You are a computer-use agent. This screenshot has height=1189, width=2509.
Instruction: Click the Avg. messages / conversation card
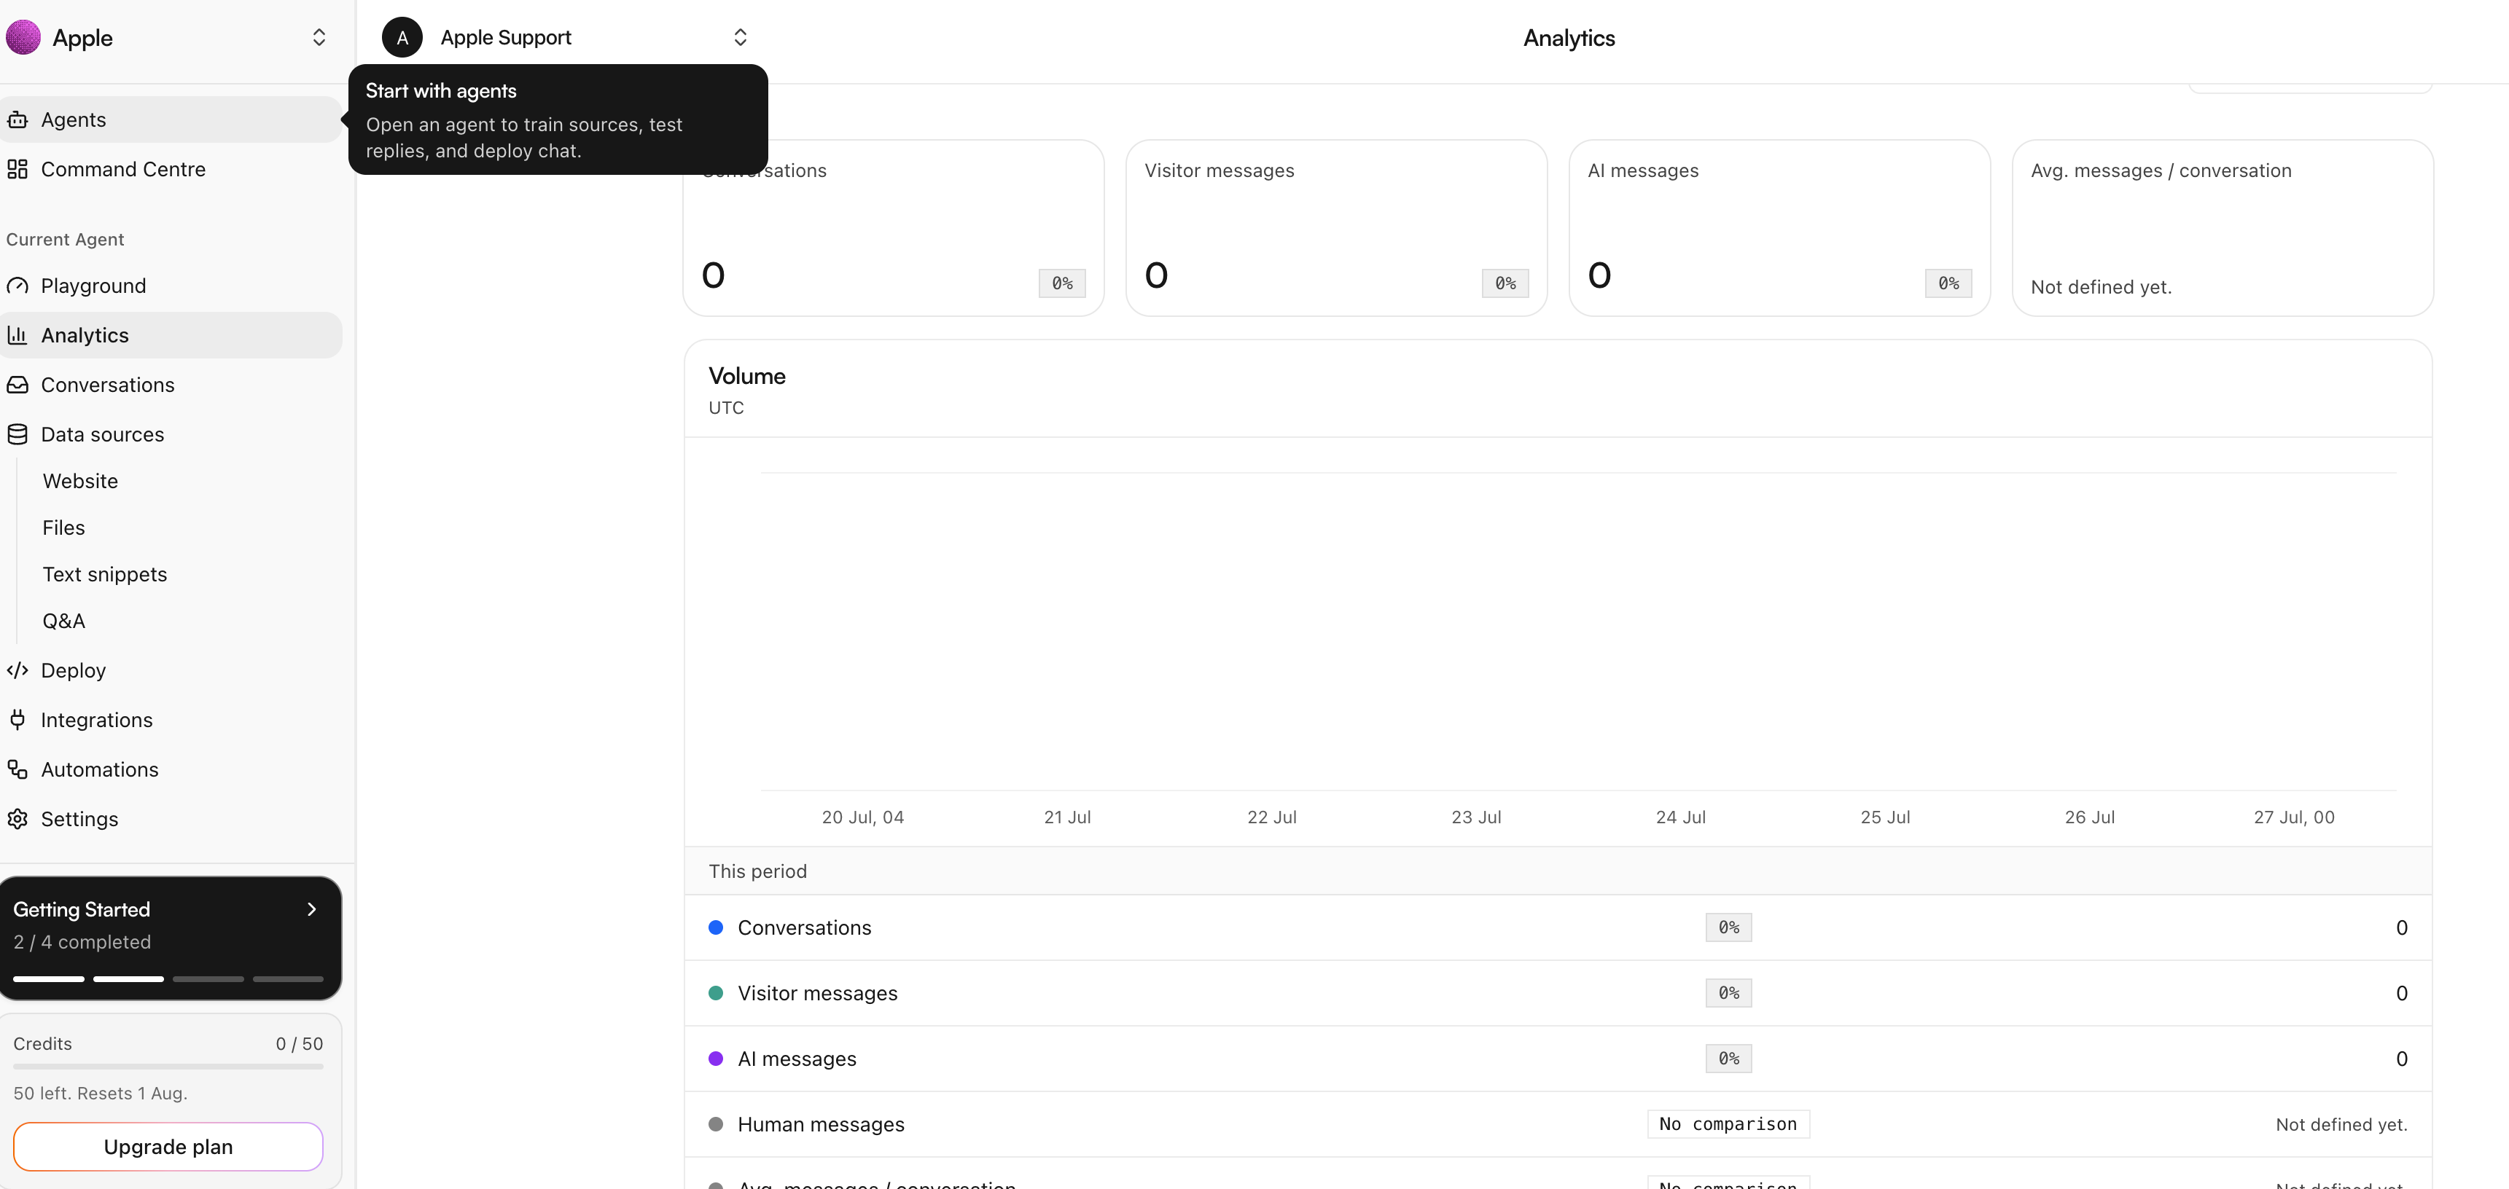click(2223, 228)
